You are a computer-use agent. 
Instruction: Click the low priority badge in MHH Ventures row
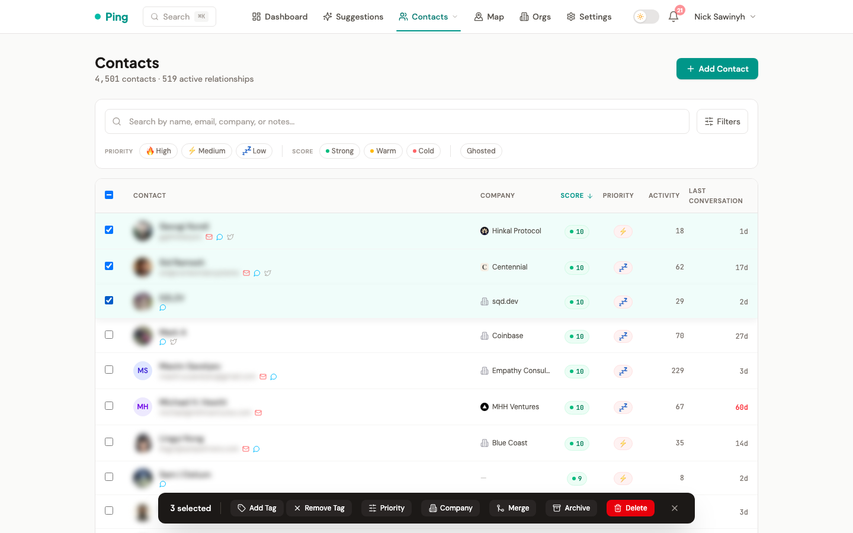coord(623,407)
